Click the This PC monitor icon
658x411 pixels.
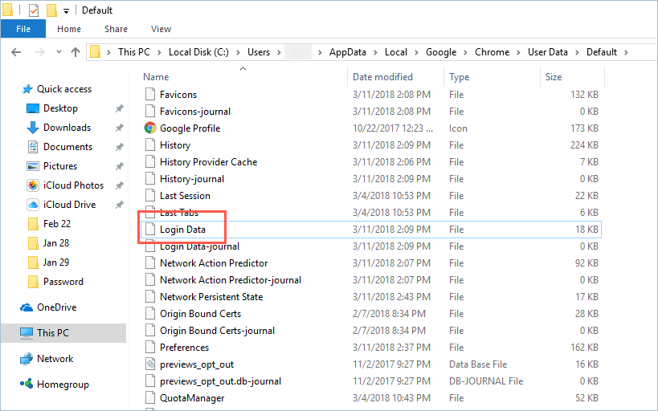(27, 333)
